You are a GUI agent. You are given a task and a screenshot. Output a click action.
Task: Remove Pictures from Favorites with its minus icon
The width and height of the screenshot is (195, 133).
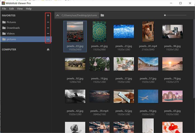click(48, 22)
